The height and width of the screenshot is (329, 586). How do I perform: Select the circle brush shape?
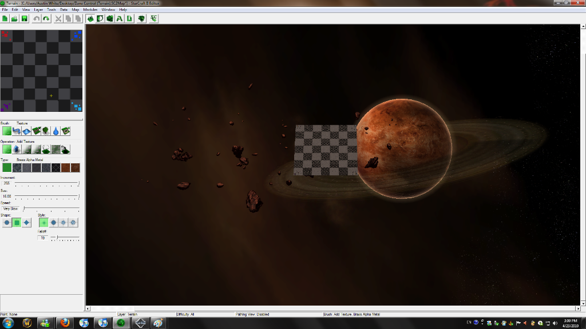point(7,223)
